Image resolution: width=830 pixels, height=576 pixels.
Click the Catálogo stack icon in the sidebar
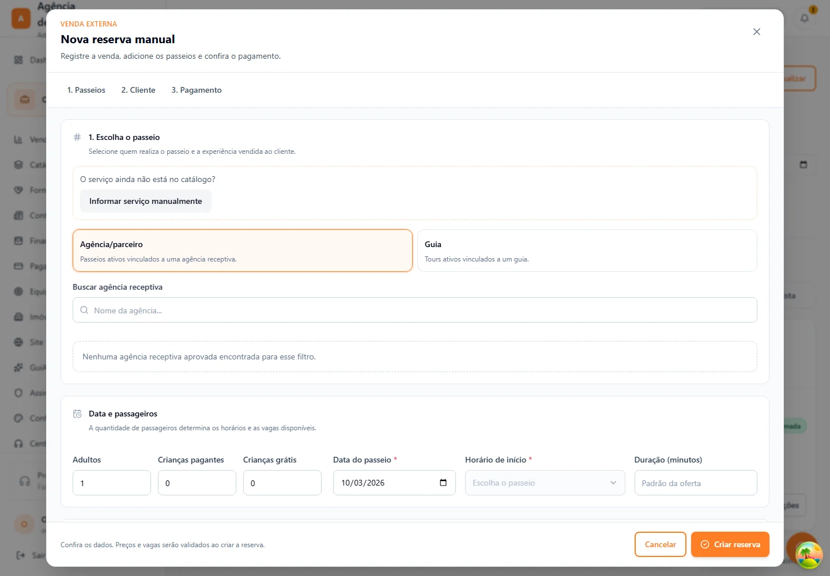click(x=18, y=165)
